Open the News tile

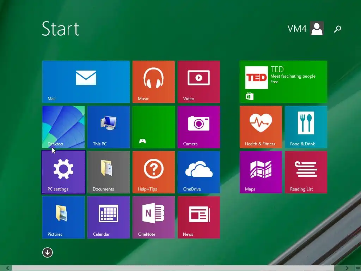pyautogui.click(x=199, y=217)
